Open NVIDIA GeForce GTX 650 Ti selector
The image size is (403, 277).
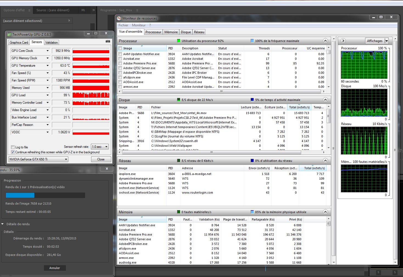click(38, 159)
